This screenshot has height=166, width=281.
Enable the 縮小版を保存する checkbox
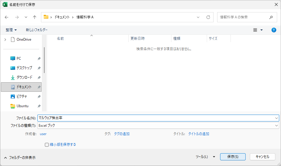(x=47, y=145)
